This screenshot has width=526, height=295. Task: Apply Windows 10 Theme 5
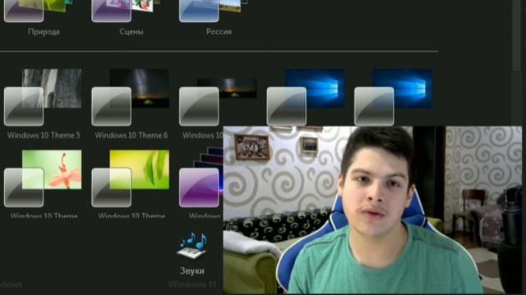tap(43, 104)
